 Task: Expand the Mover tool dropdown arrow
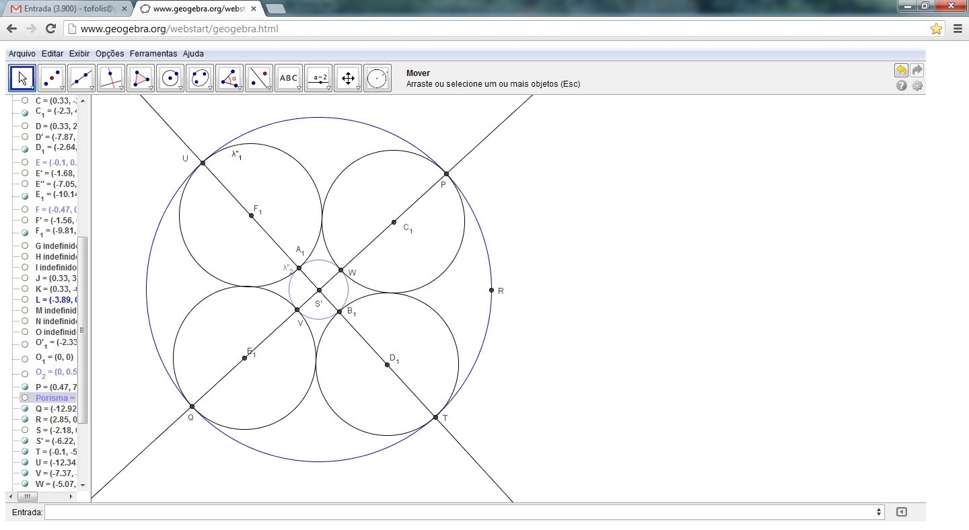32,88
